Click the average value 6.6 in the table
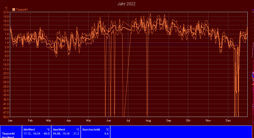This screenshot has width=254, height=138. [106, 134]
